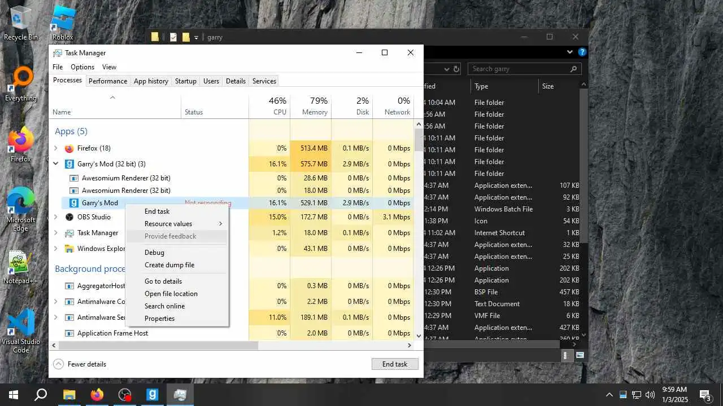
Task: Click the Firefox icon in the process list
Action: click(69, 148)
